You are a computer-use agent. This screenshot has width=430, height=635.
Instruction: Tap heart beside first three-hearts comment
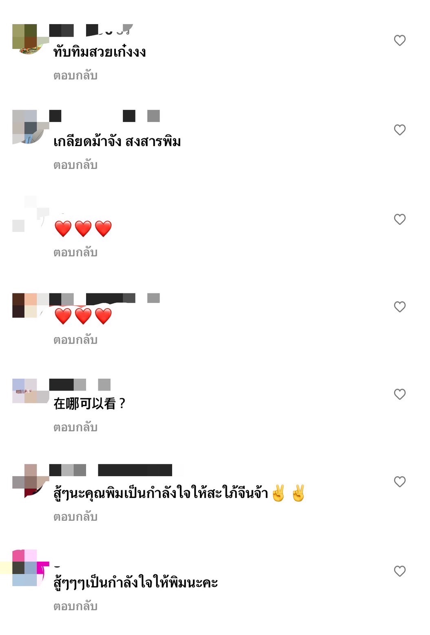pos(399,219)
